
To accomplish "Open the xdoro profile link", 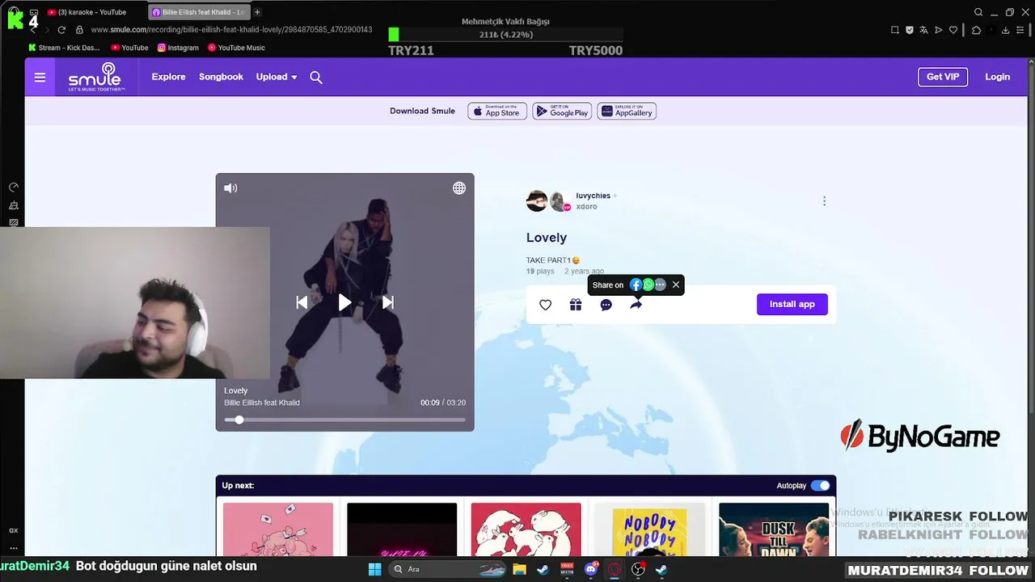I will click(586, 207).
